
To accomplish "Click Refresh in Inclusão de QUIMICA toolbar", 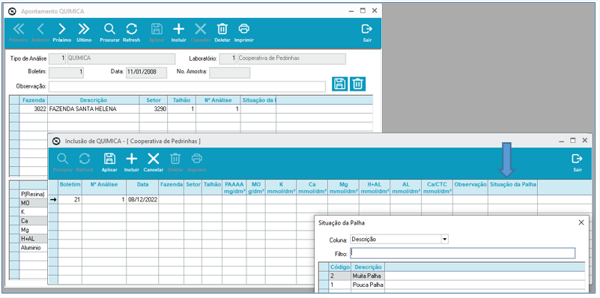I will [84, 162].
